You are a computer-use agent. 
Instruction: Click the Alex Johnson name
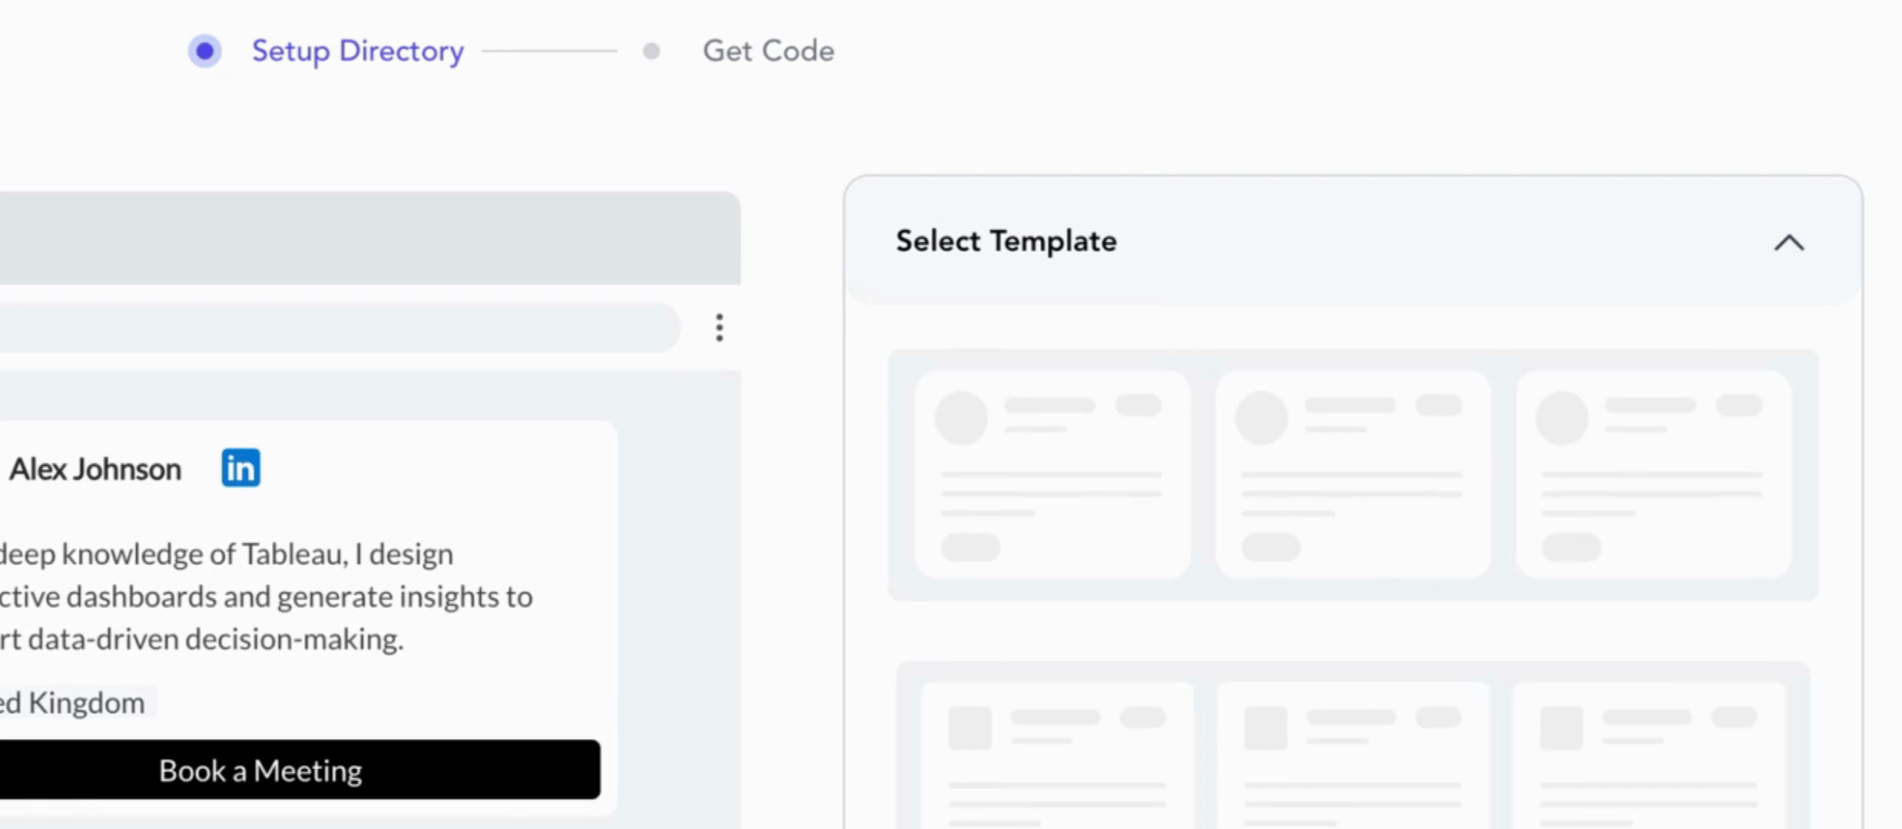[x=95, y=469]
